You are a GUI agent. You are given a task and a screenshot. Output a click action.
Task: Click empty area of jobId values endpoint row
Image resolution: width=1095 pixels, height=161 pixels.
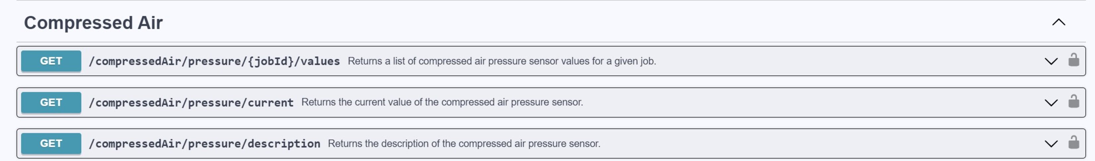(850, 61)
